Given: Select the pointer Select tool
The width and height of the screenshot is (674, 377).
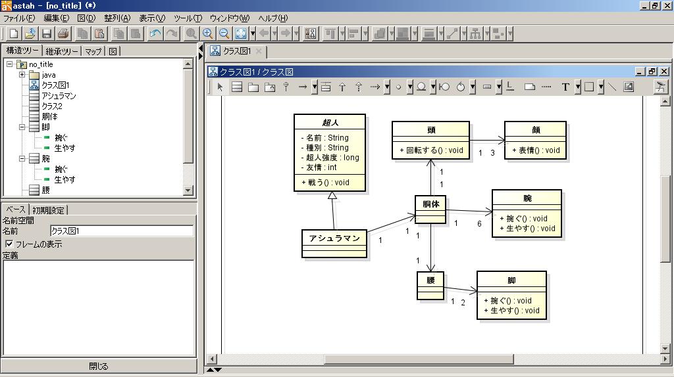Looking at the screenshot, I should (x=220, y=87).
